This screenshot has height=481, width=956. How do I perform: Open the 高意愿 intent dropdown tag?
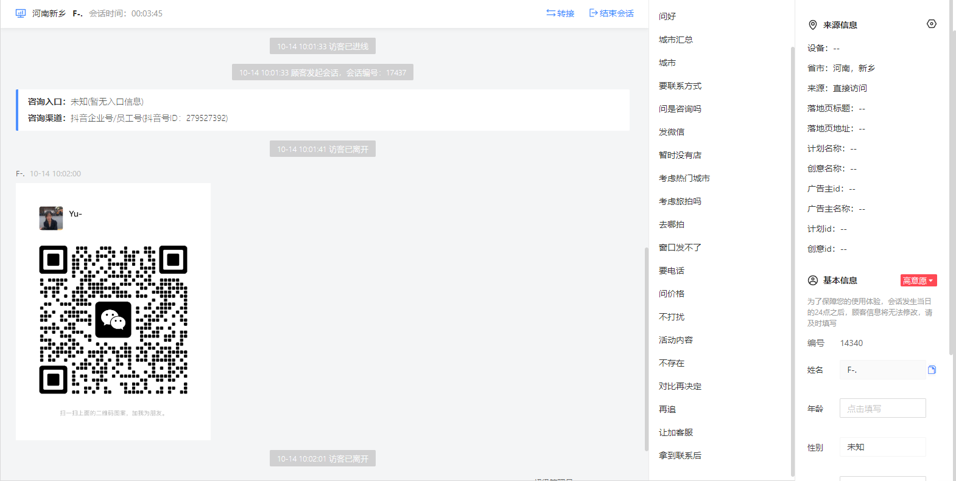[x=918, y=280]
